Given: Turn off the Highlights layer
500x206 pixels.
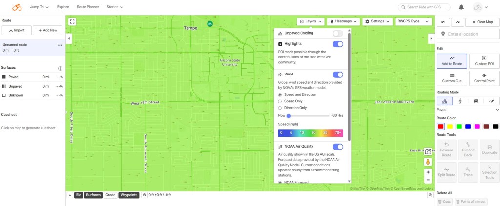Looking at the screenshot, I should [x=338, y=44].
